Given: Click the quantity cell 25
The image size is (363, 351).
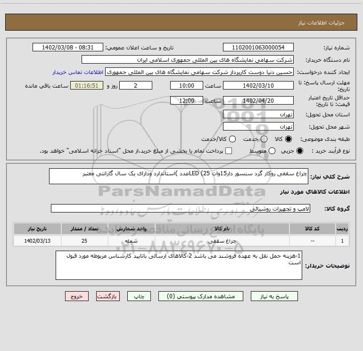Looking at the screenshot, I should coord(84,241).
